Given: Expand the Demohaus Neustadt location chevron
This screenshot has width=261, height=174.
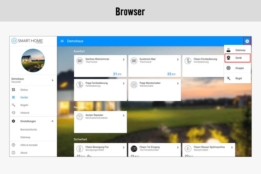Looking at the screenshot, I should pyautogui.click(x=52, y=80).
